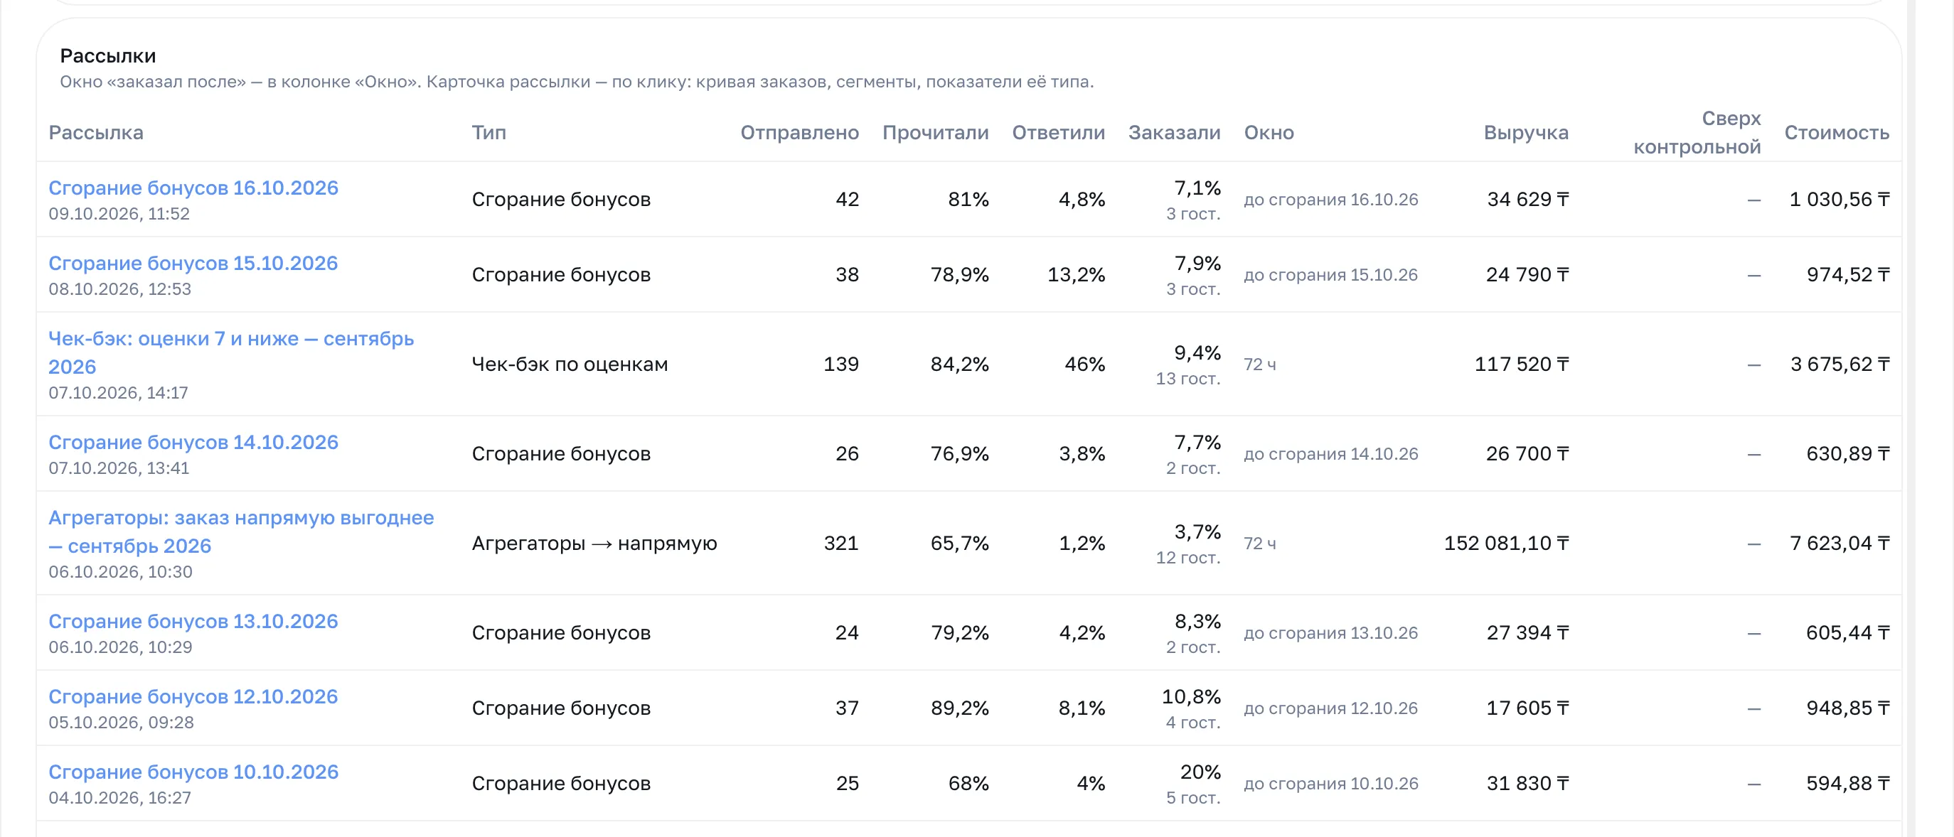
Task: Click the Тип column header
Action: pos(488,133)
